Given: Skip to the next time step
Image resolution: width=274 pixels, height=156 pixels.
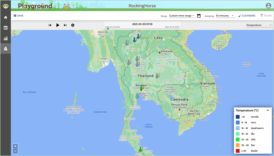Looking at the screenshot, I should 65,25.
